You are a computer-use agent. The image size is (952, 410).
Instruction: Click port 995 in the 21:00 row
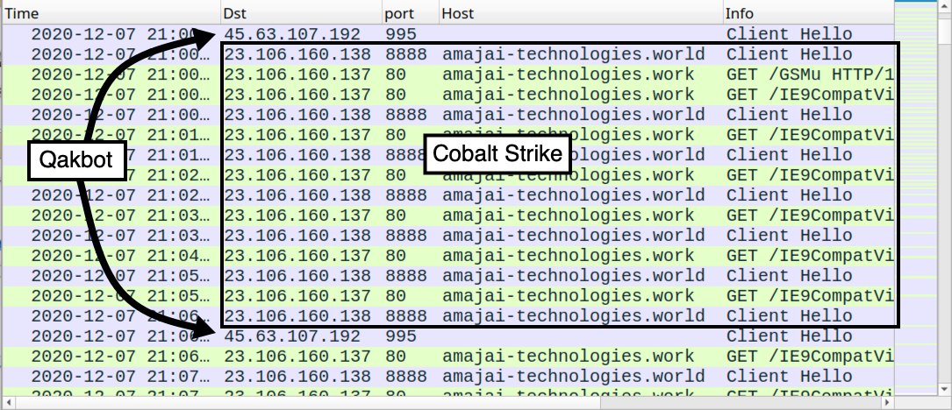tap(401, 34)
